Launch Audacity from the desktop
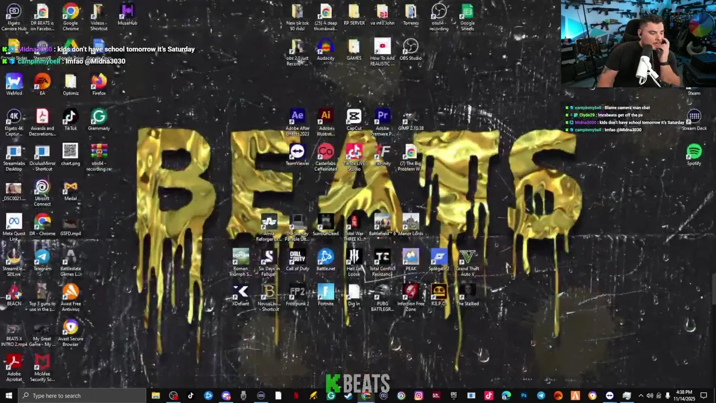716x403 pixels. click(x=326, y=50)
